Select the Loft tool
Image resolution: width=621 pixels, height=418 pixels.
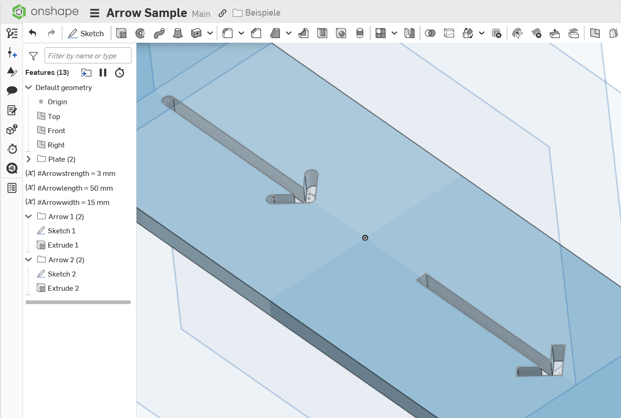tap(177, 33)
